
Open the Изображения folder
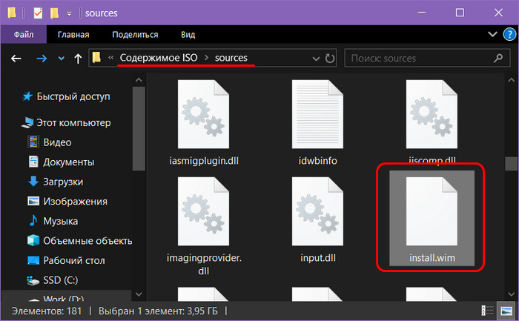(x=67, y=201)
